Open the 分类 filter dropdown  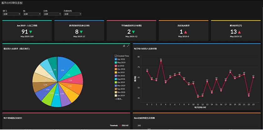click(x=52, y=14)
